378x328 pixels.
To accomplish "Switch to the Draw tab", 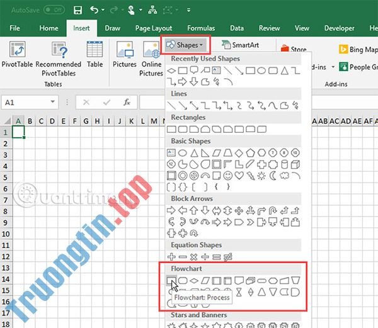I will (x=112, y=28).
